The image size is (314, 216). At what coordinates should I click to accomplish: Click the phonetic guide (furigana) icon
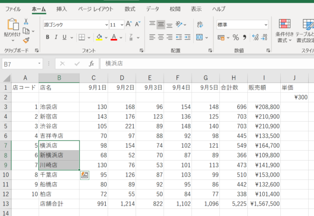[131, 37]
